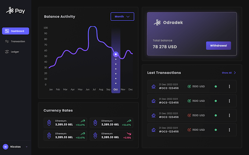
Task: Click the N avatar for Nicolas
Action: pos(5,147)
